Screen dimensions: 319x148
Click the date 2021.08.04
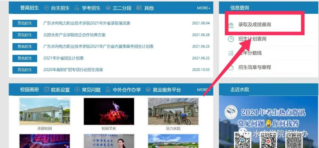point(201,23)
